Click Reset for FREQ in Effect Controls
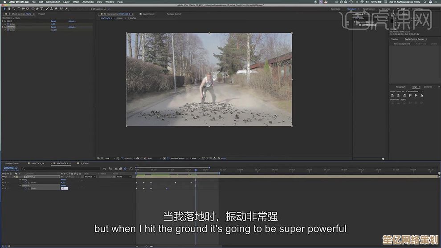441x248 pixels. [53, 21]
